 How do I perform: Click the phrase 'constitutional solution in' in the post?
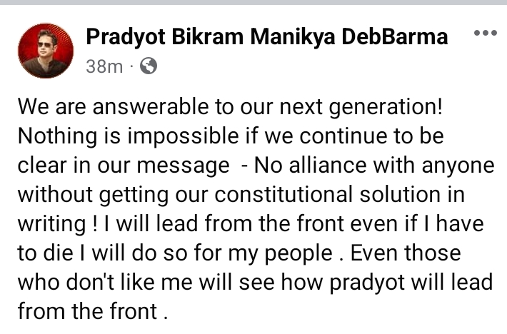pos(339,194)
